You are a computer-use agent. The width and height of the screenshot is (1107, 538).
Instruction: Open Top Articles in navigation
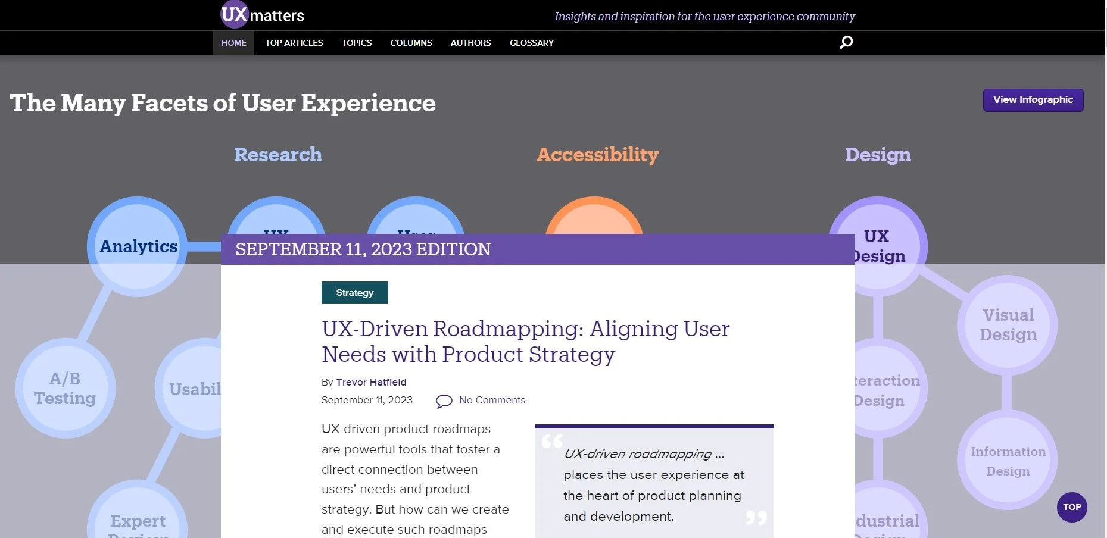tap(294, 43)
